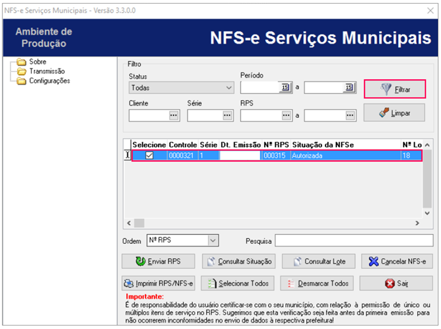Open calendar picker for start Período date
Screen dimensions: 441x329
tap(285, 88)
